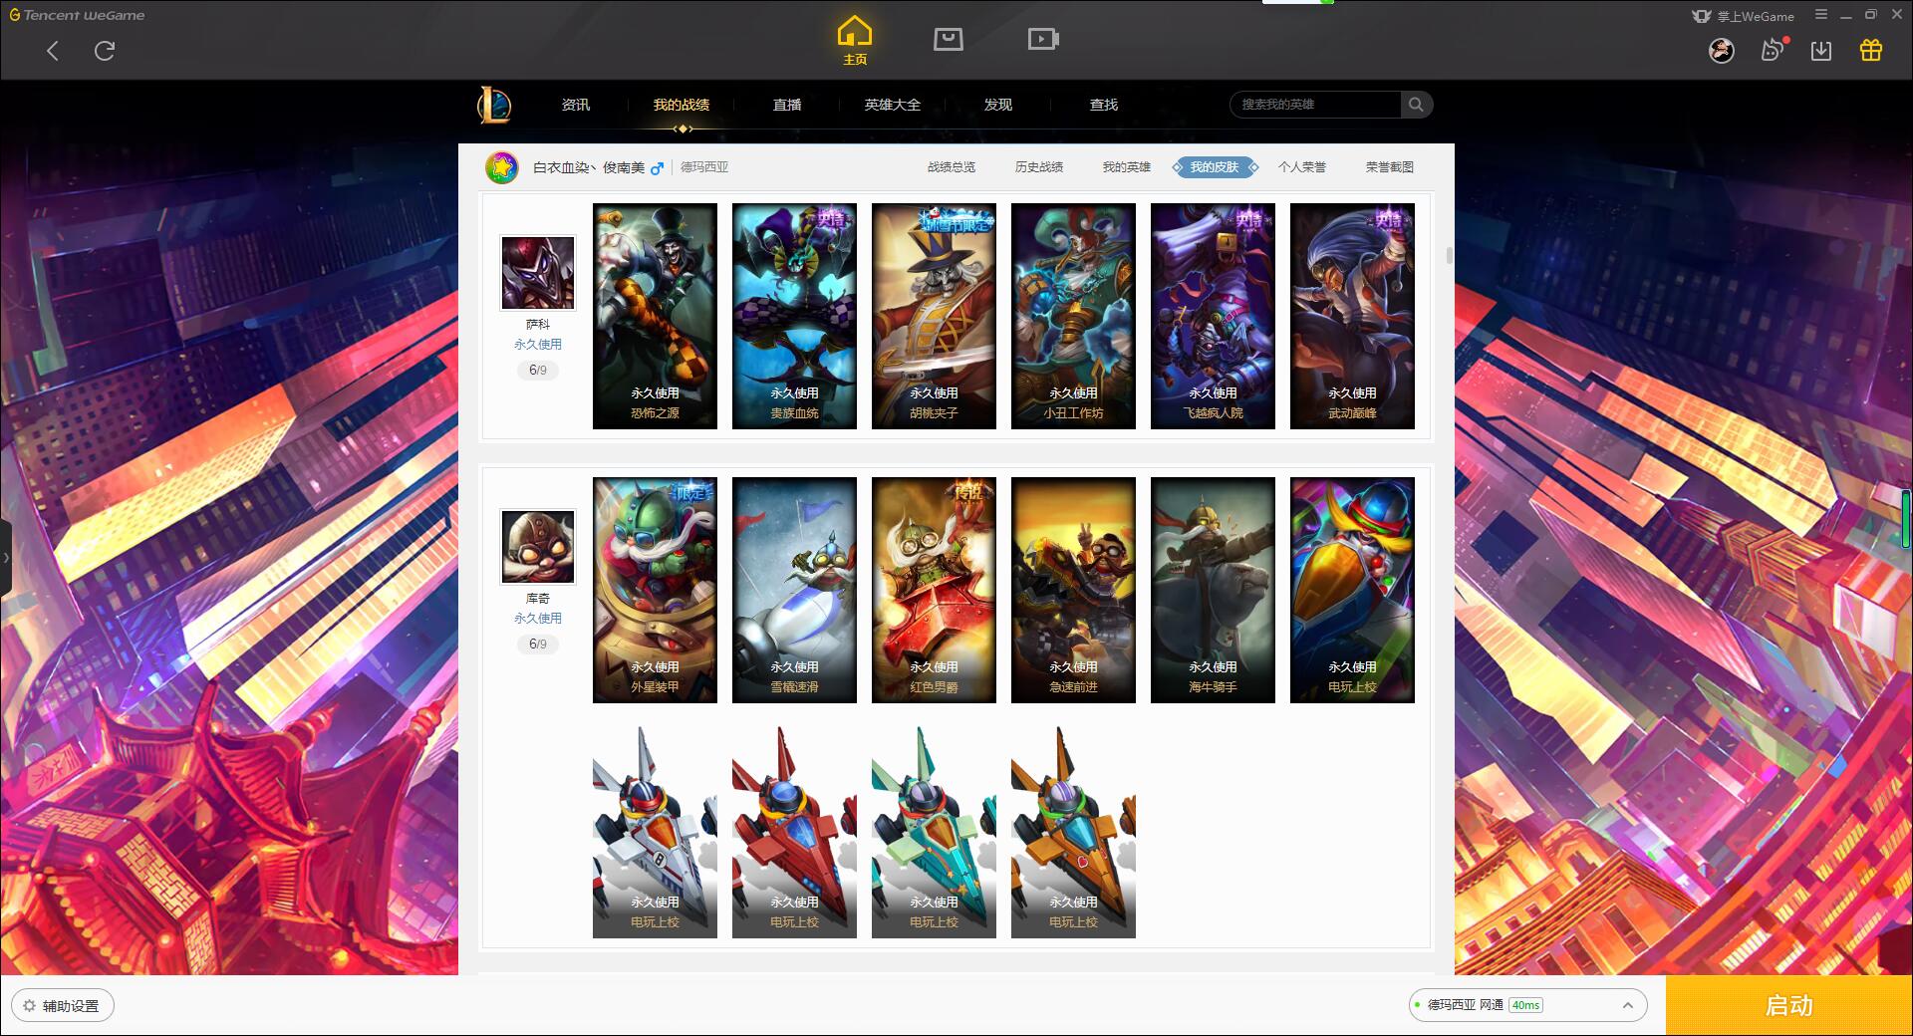Viewport: 1913px width, 1036px height.
Task: Click the skin list vertical scrollbar
Action: coord(1449,256)
